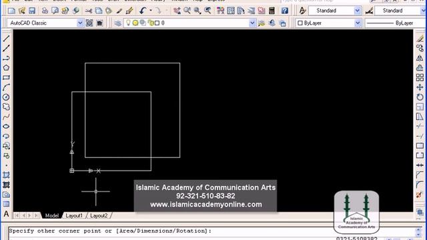The height and width of the screenshot is (240, 427).
Task: Select the Multiline Text tool
Action: tap(6, 214)
